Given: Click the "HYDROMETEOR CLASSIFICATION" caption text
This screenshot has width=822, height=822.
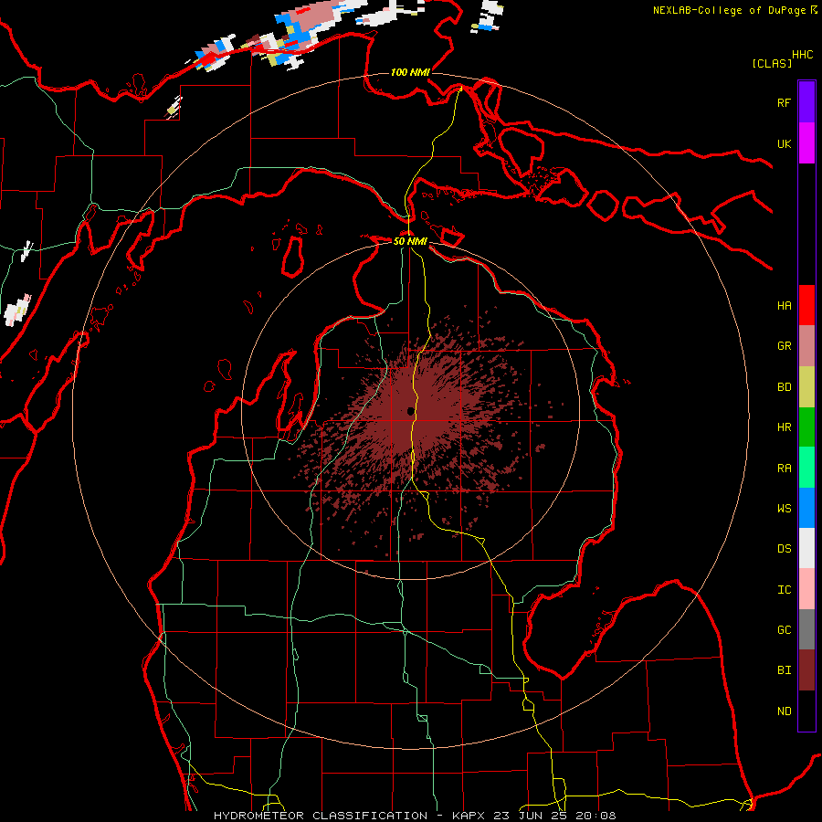Looking at the screenshot, I should (x=321, y=816).
